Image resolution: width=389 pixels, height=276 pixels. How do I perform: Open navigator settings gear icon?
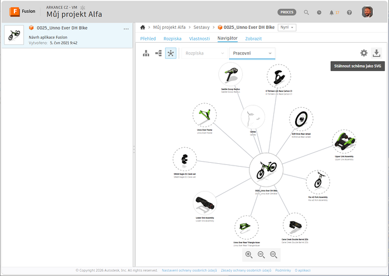363,53
